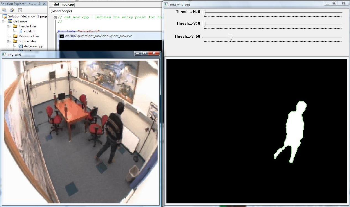Select the stdafx.h header file

coord(29,31)
